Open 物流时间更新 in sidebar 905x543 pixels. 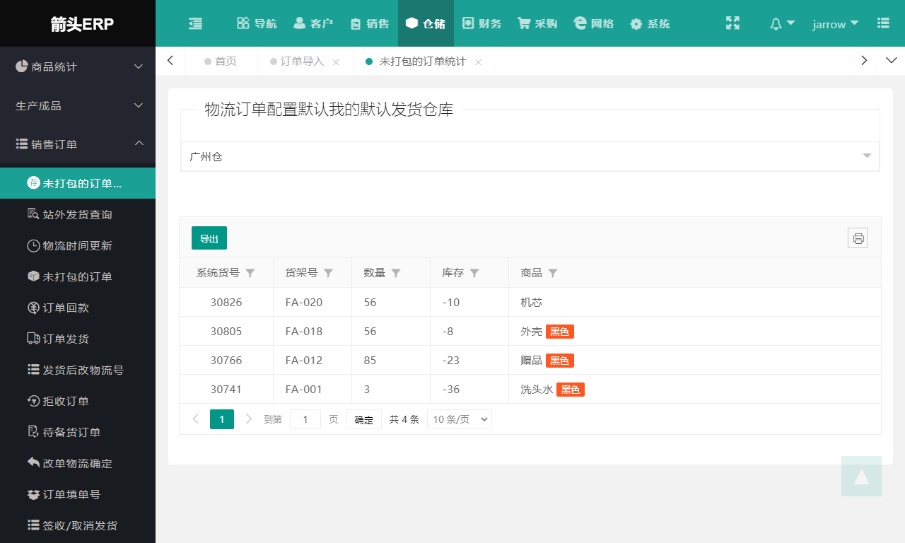point(78,245)
